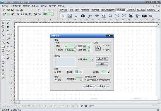The image size is (161, 111).
Task: Click the 列间距 column spacing spinner
Action: [81, 72]
